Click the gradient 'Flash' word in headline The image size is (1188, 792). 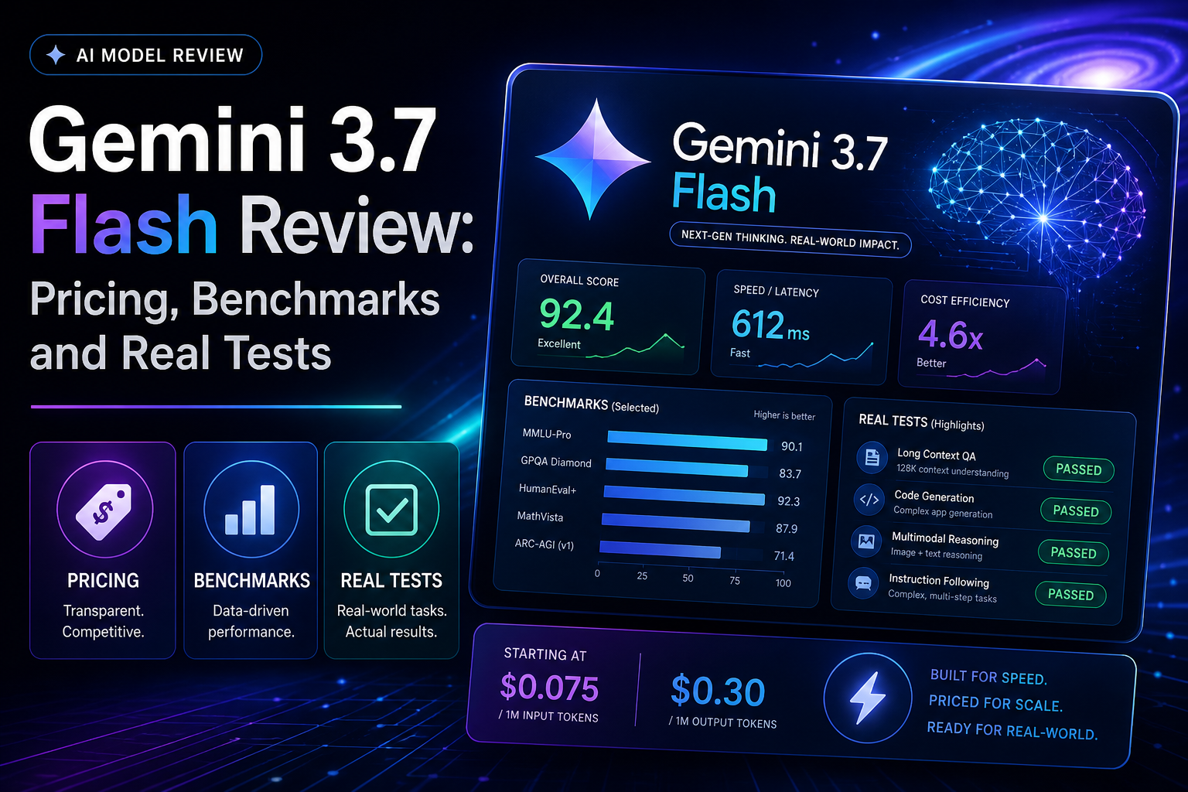tap(124, 224)
